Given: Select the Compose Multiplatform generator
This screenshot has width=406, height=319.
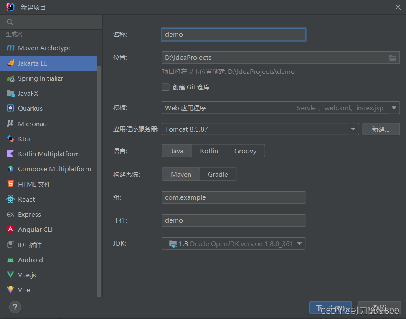Looking at the screenshot, I should pos(48,169).
